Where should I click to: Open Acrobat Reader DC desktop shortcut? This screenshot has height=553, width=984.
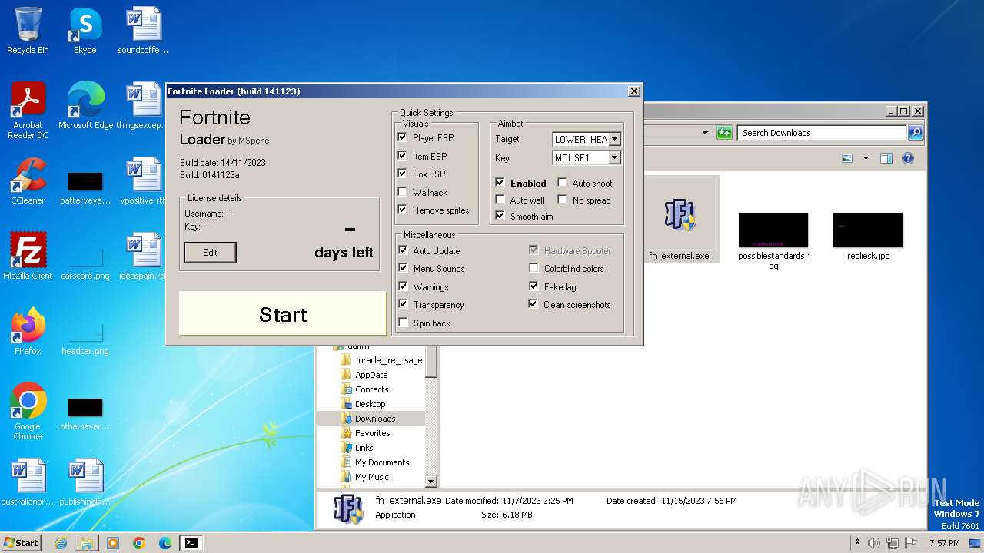(x=28, y=111)
